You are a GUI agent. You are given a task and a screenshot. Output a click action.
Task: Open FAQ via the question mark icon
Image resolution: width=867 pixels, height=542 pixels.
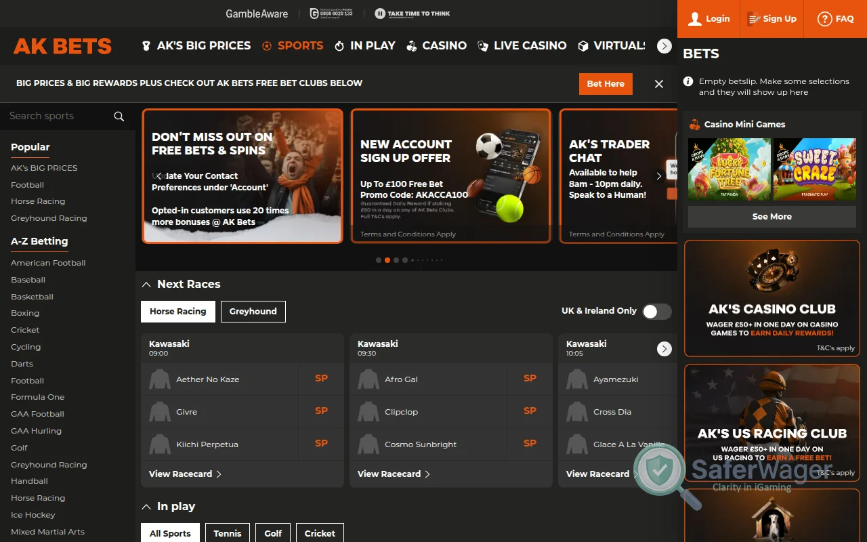coord(824,18)
